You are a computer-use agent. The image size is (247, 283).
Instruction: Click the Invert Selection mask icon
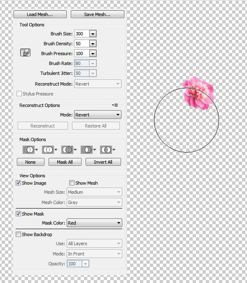pyautogui.click(x=106, y=150)
